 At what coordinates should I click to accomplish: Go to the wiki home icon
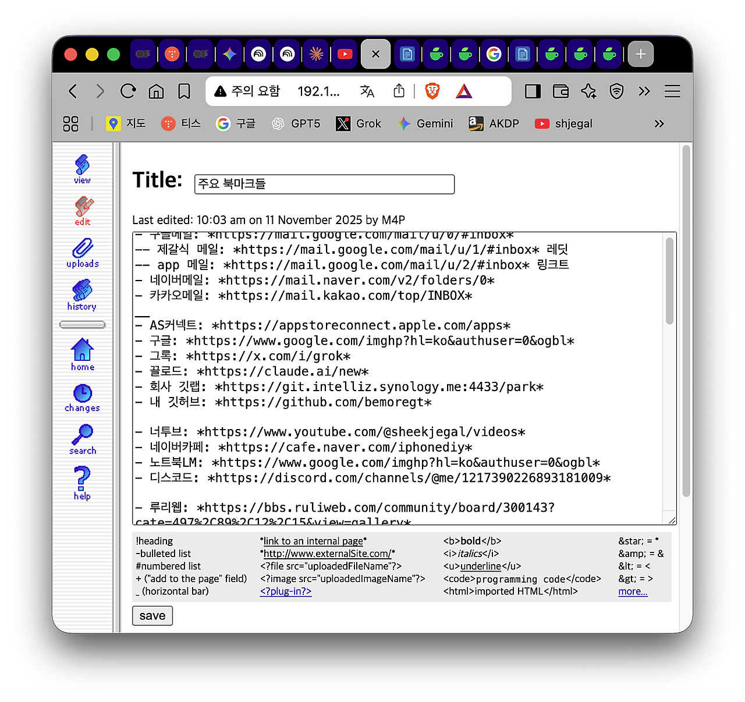pyautogui.click(x=82, y=354)
